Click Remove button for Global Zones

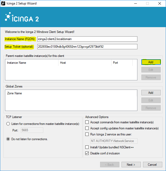tap(151, 108)
